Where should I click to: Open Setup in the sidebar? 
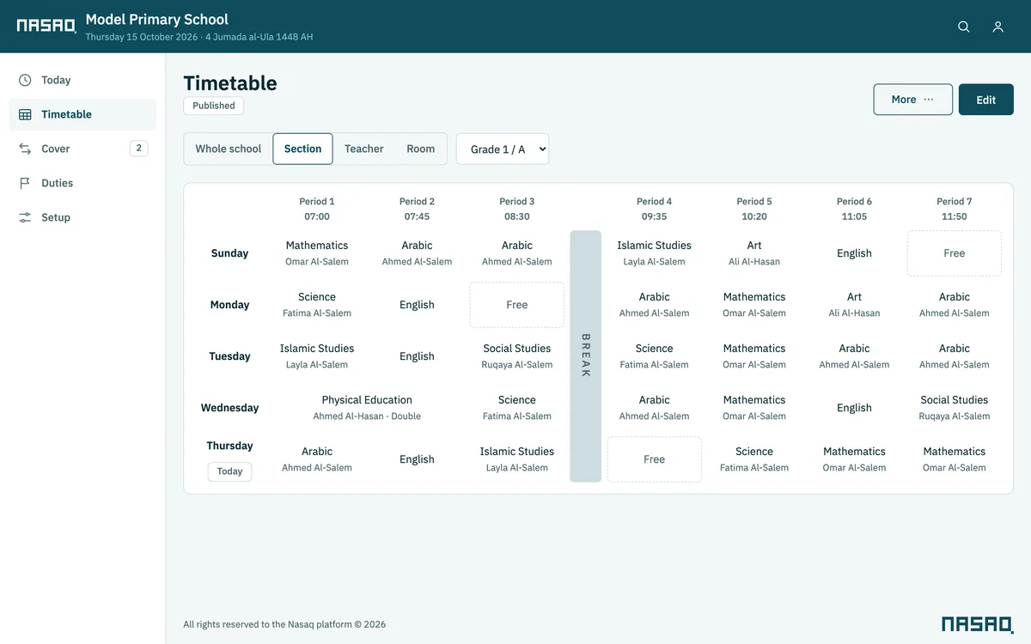coord(82,217)
